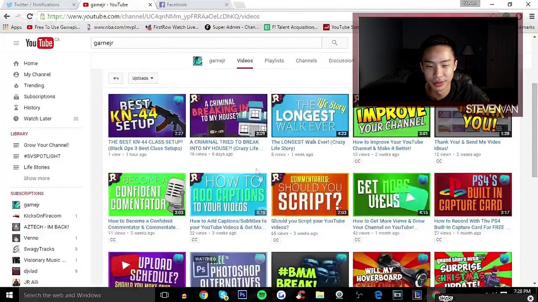The height and width of the screenshot is (302, 538).
Task: Open Microsoft Edge from the taskbar
Action: click(378, 295)
